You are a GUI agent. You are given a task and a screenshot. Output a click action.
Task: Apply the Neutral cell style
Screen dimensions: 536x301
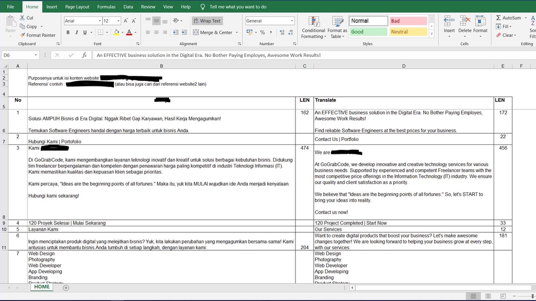(408, 32)
